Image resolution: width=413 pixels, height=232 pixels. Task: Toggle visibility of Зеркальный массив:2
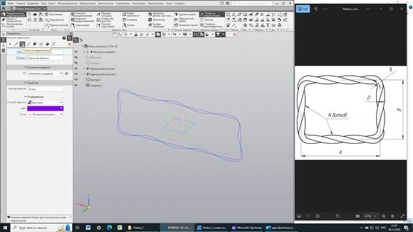tap(76, 74)
